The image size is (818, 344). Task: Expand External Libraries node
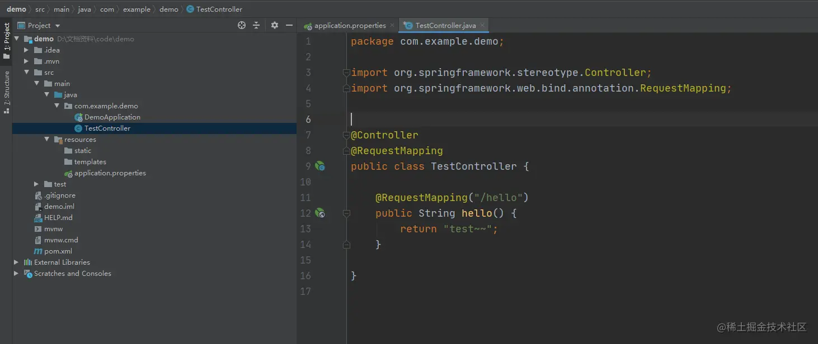[x=16, y=262]
